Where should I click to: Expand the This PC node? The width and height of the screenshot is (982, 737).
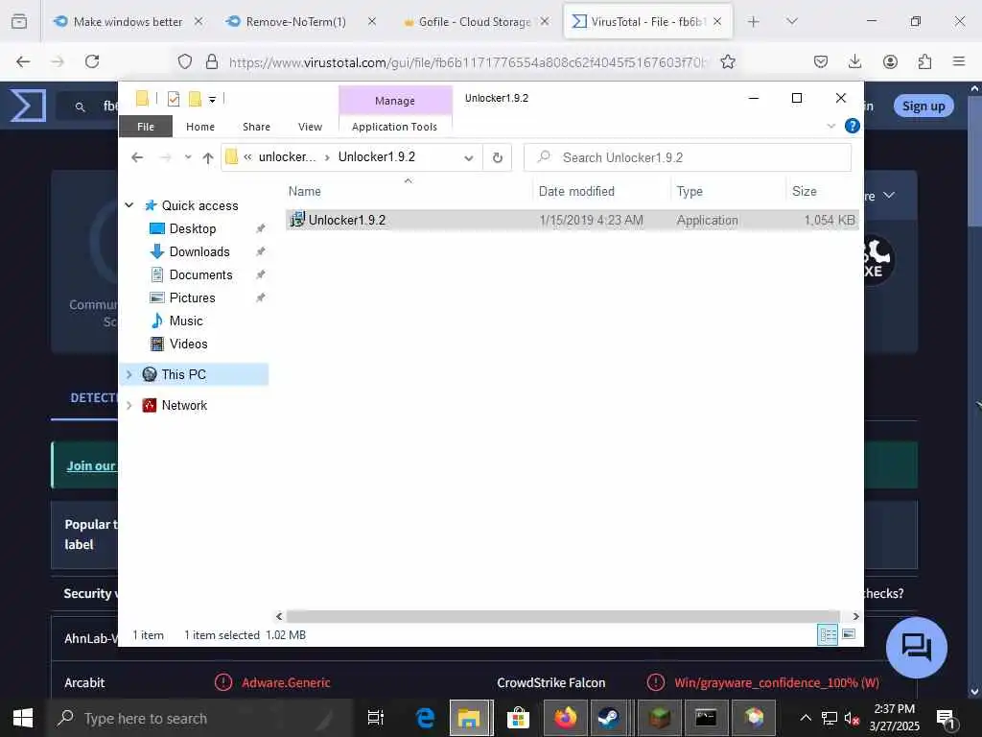[129, 374]
